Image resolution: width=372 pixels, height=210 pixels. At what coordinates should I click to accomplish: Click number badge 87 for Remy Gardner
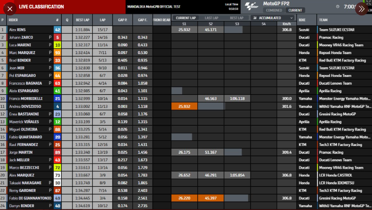[x=57, y=191]
